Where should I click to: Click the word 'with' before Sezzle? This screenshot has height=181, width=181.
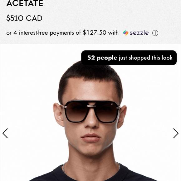coord(113,32)
